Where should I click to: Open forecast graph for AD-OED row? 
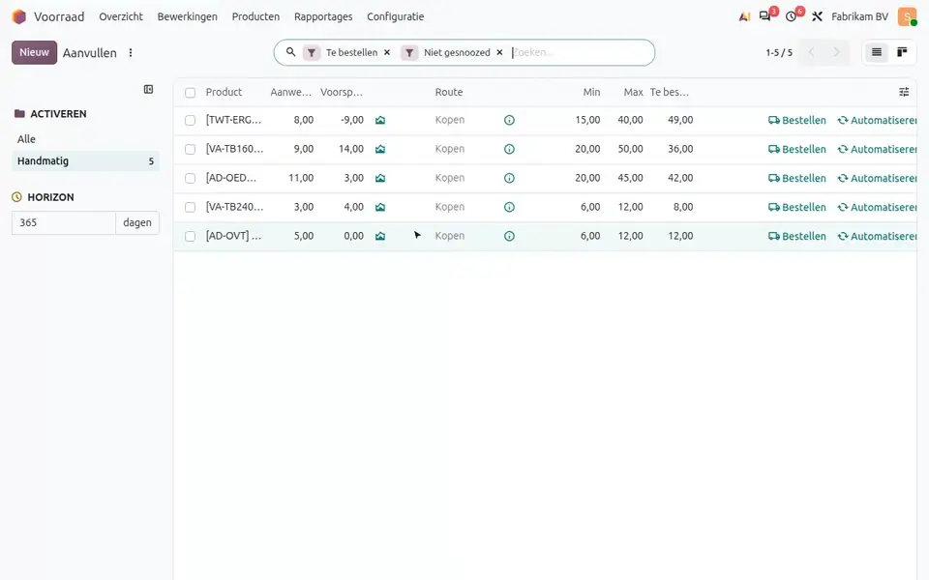pyautogui.click(x=380, y=178)
